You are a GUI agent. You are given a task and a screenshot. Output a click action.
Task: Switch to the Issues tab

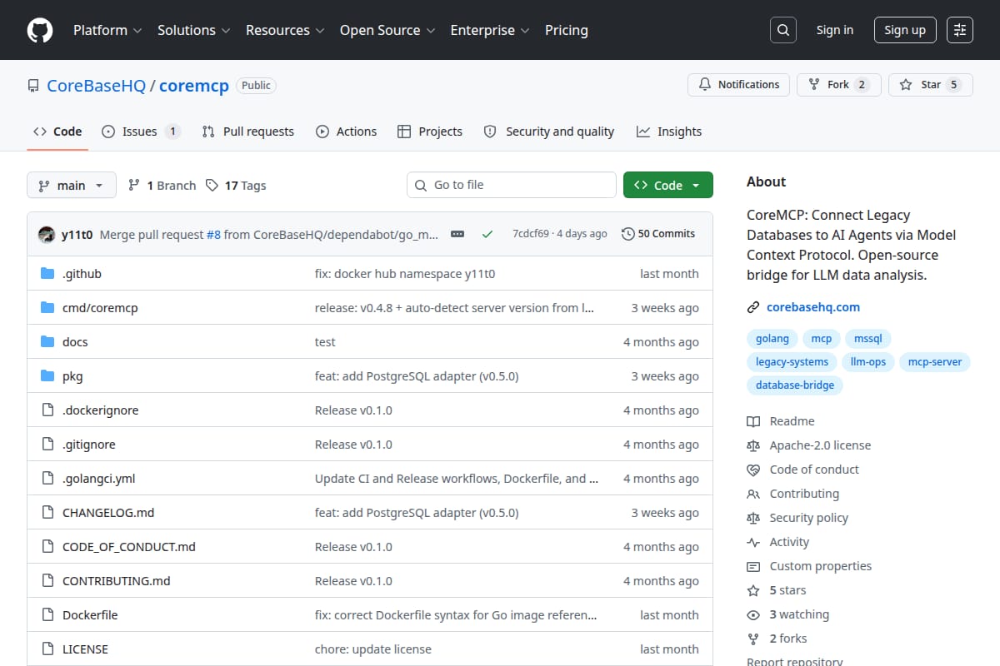(x=141, y=132)
